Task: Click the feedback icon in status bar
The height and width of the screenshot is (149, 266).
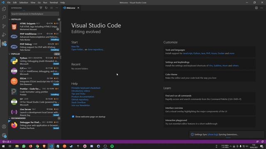Action: pos(257,142)
